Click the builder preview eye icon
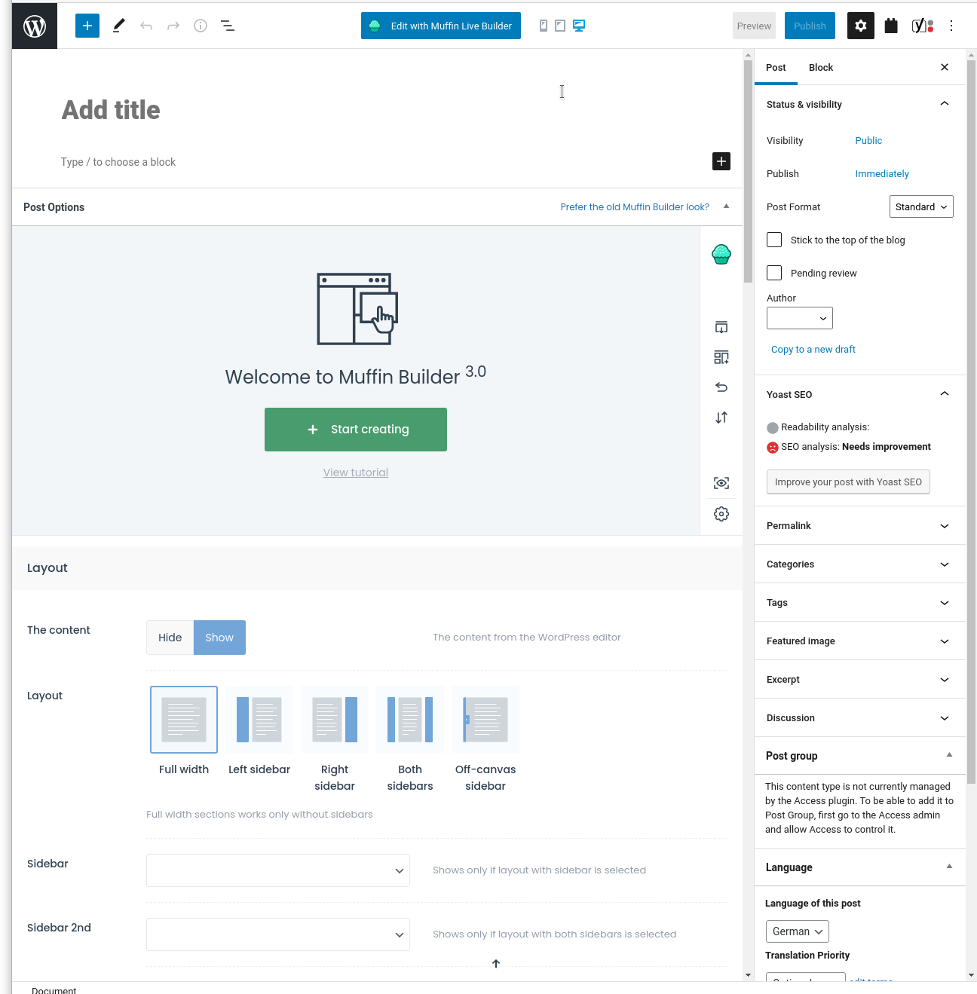 (721, 483)
